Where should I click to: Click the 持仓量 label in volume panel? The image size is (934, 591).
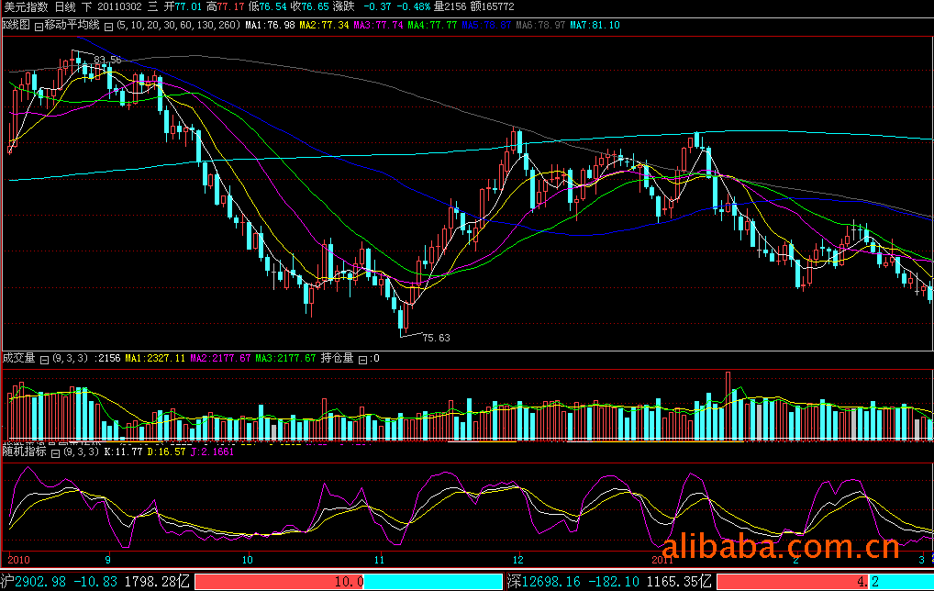click(x=337, y=359)
